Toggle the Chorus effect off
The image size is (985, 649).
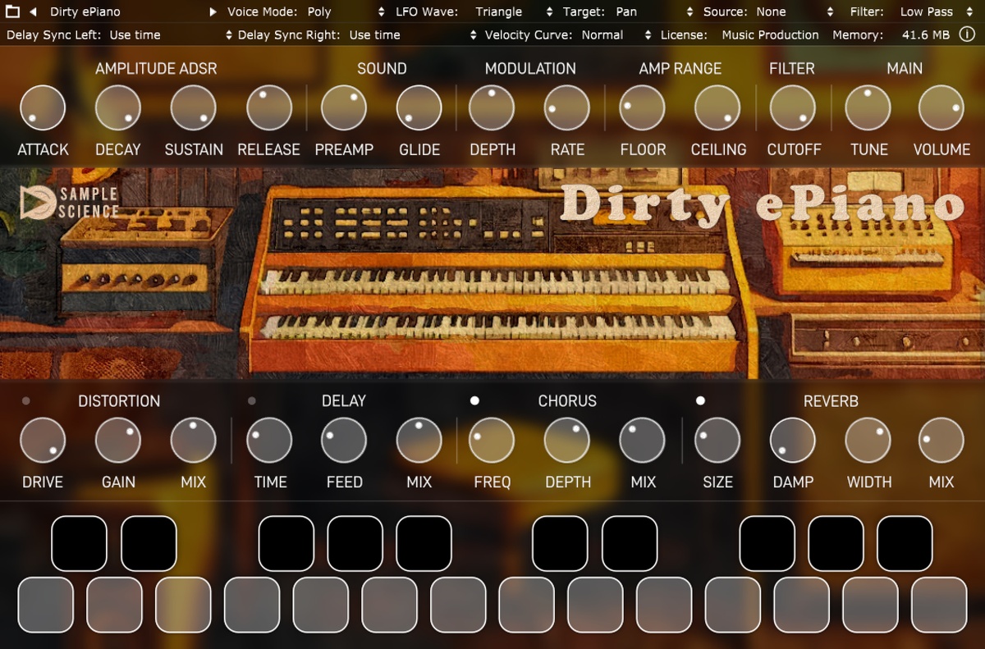click(x=474, y=400)
